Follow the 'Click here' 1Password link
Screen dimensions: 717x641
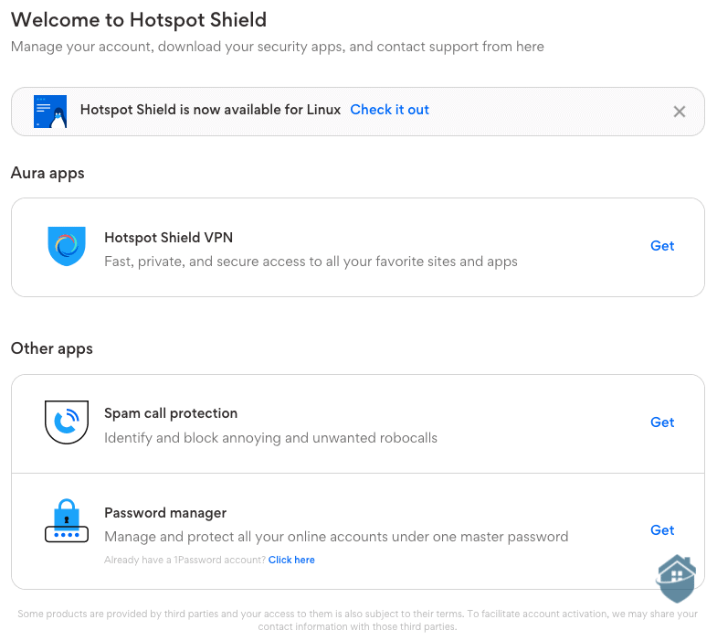click(291, 560)
